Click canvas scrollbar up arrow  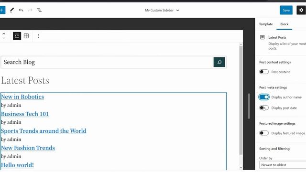tap(241, 44)
